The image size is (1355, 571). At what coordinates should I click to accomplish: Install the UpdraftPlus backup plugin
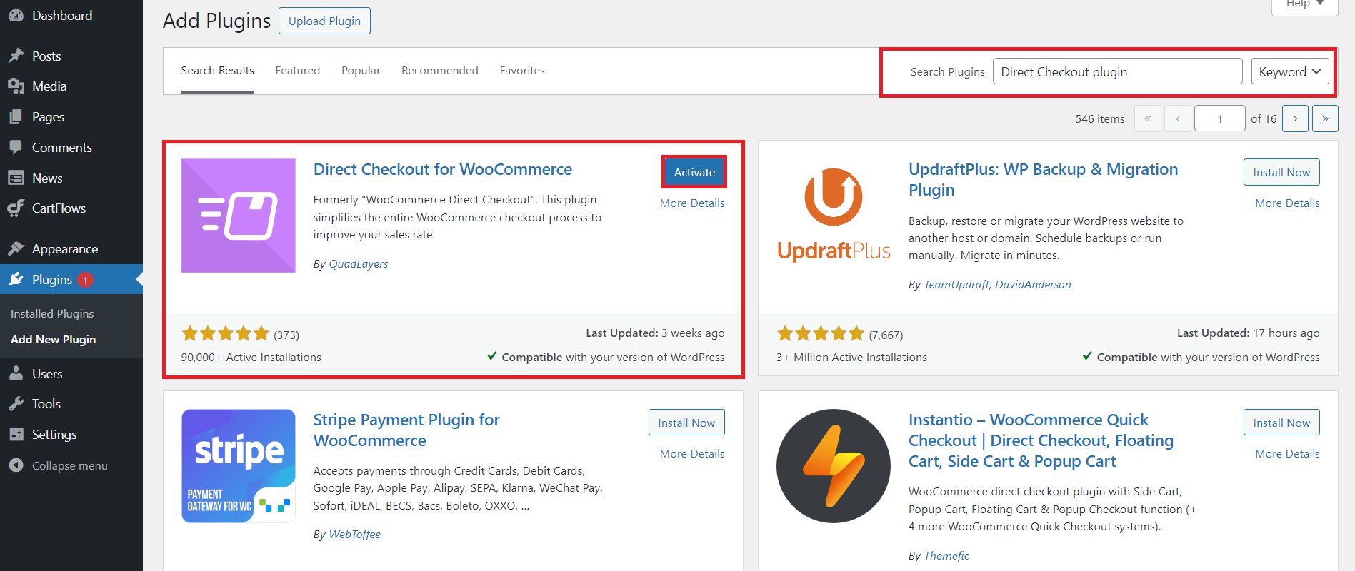[1281, 172]
